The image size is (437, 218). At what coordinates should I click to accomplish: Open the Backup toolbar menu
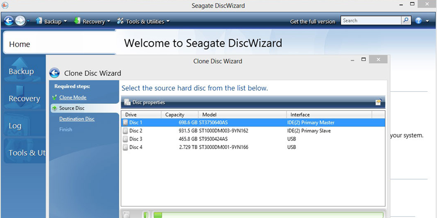(x=52, y=21)
